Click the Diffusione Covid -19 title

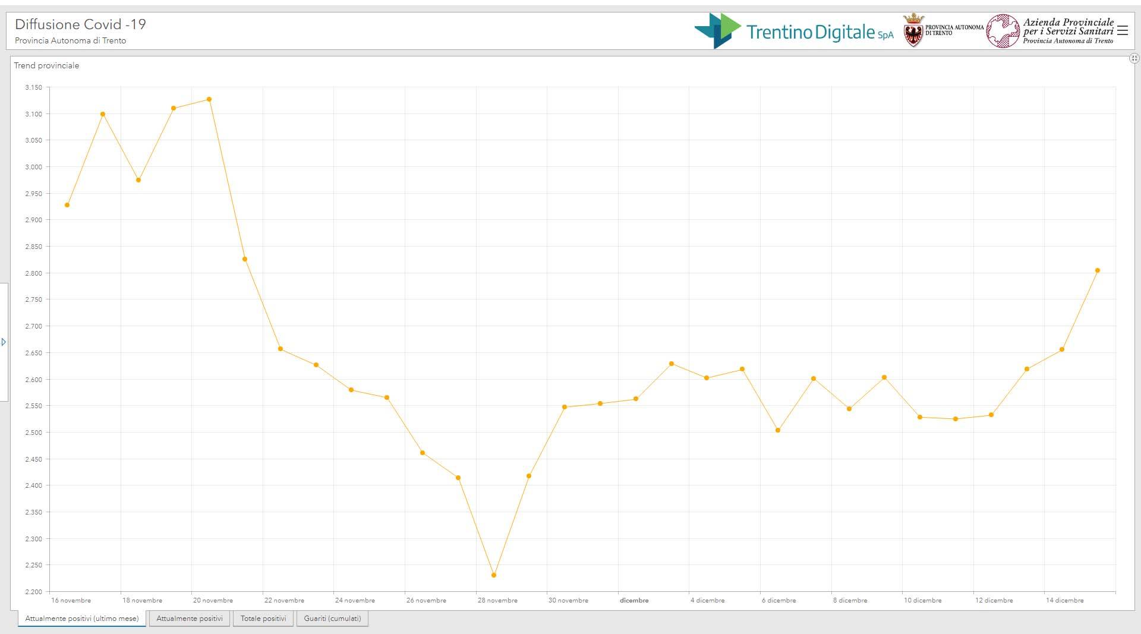tap(80, 24)
